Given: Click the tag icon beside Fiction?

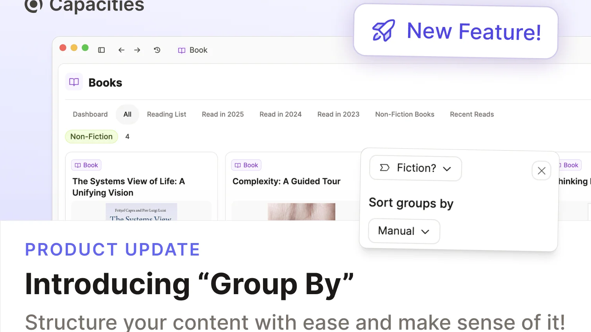Looking at the screenshot, I should (x=385, y=168).
